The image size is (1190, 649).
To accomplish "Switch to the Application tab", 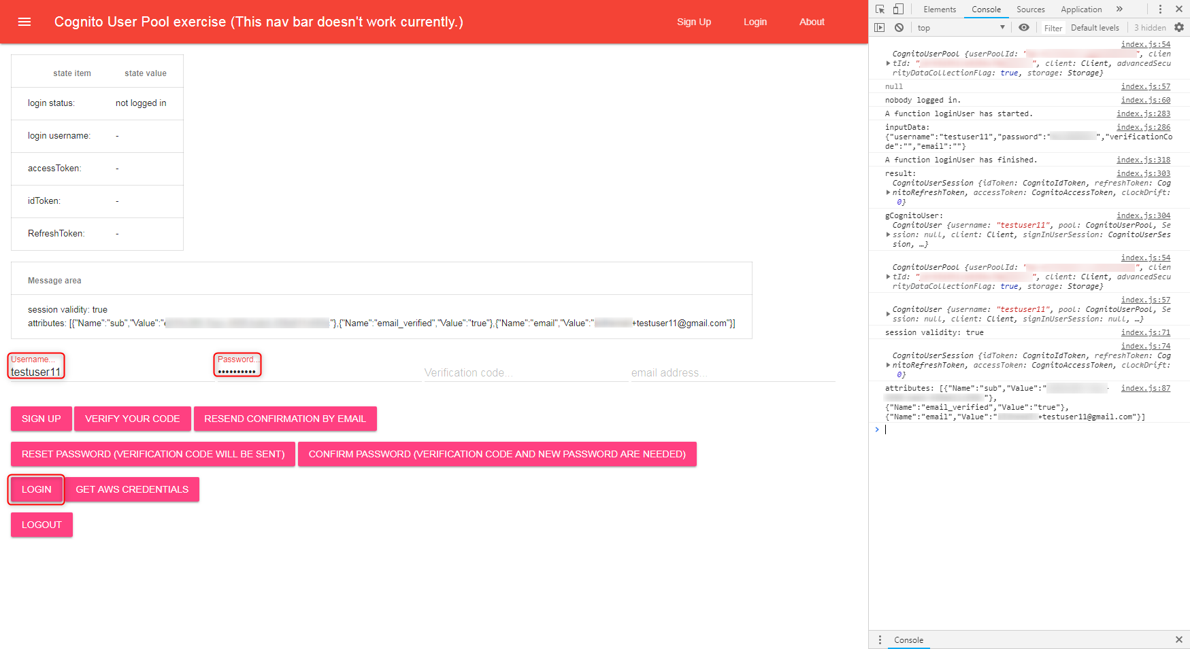I will tap(1080, 9).
